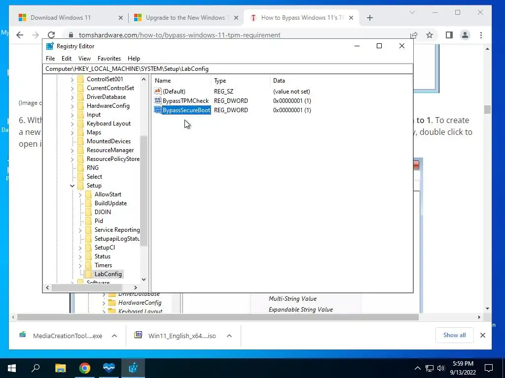Expand the ControlSet001 key

(x=72, y=79)
